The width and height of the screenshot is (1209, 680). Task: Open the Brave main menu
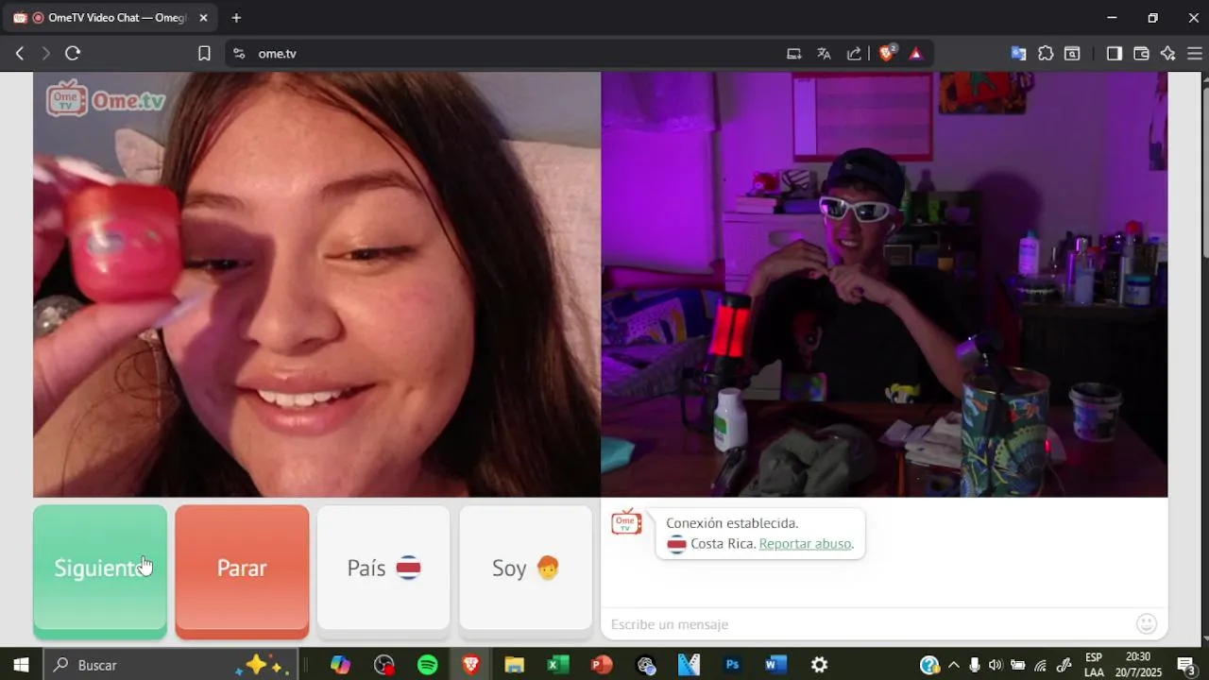coord(1195,54)
